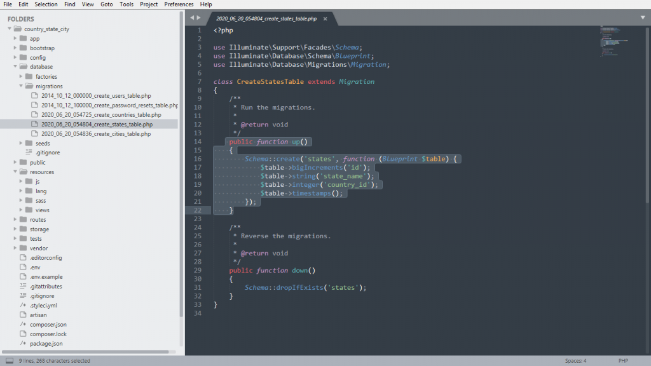Screen dimensions: 651x366
Task: Click the app folder icon
Action: pos(23,39)
